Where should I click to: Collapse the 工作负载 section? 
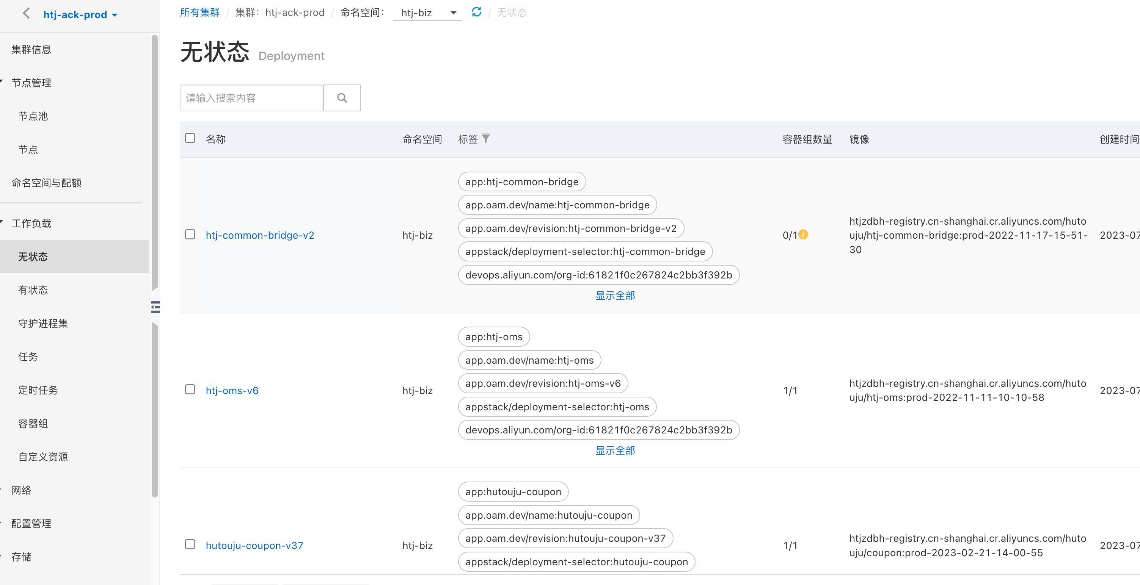31,223
